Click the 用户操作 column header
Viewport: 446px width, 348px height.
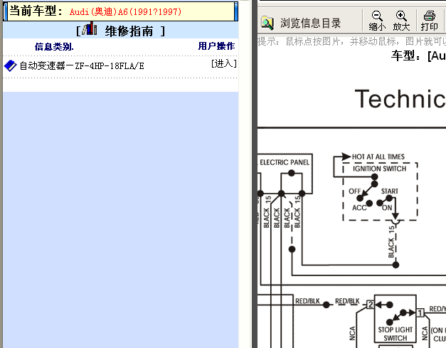coord(216,46)
